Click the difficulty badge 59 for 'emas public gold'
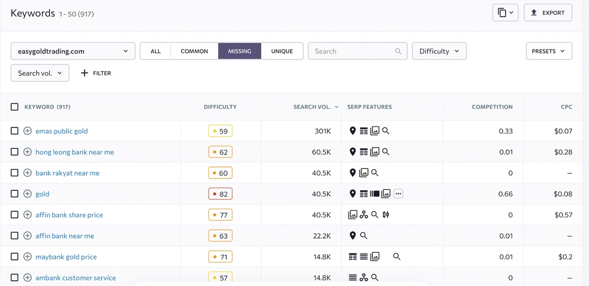This screenshot has height=286, width=589. coord(220,131)
